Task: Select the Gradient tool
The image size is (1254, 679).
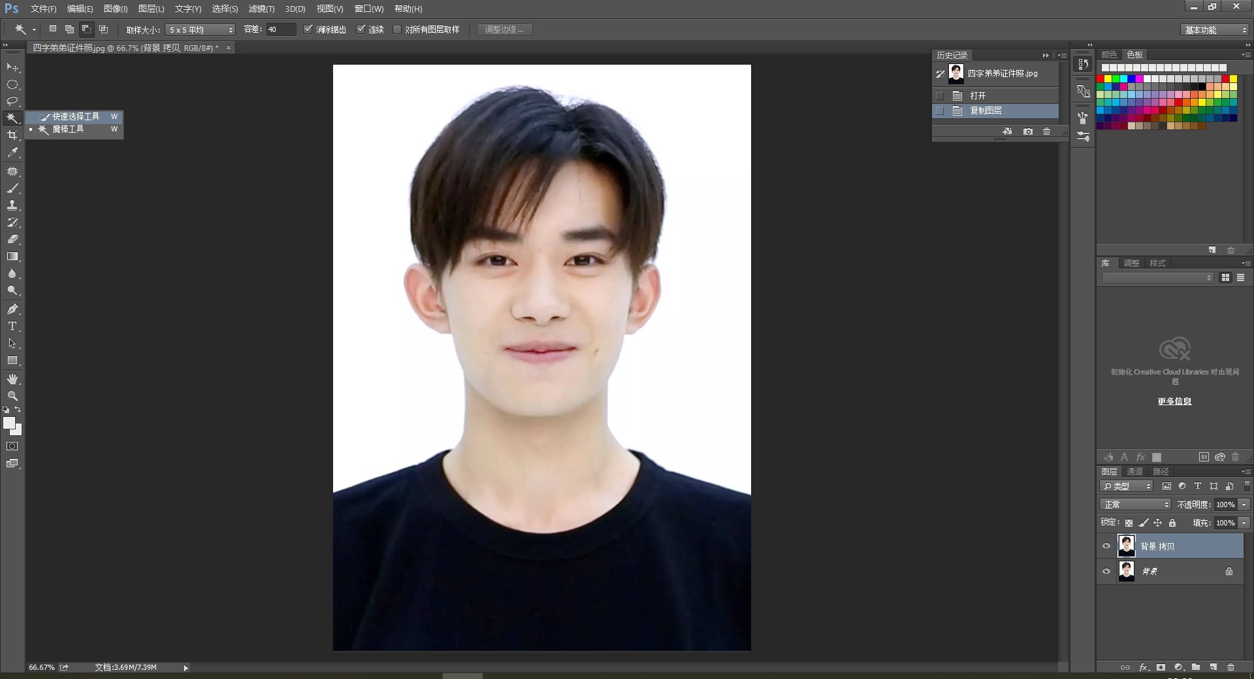Action: (12, 256)
